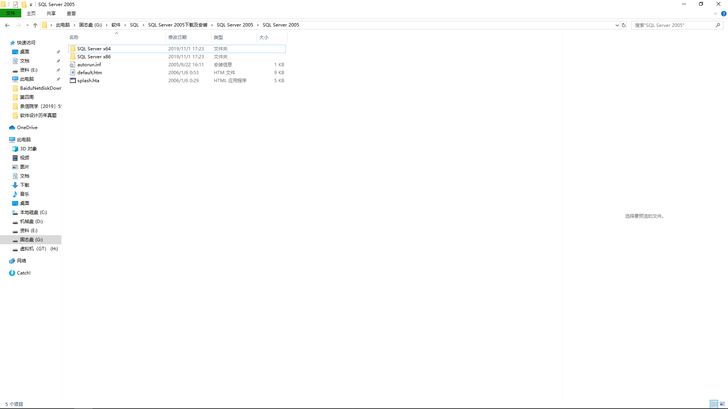Open 本地磁盘 (C:) drive
This screenshot has width=728, height=409.
(x=33, y=212)
